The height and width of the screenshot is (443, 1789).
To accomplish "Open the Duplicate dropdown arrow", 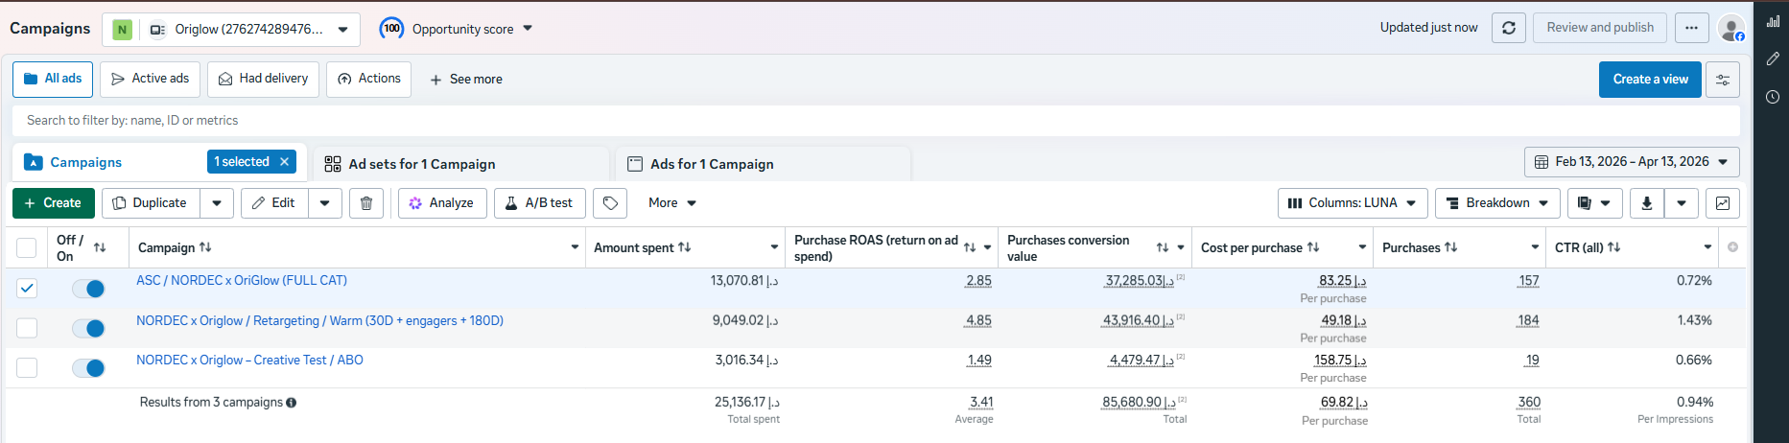I will 217,203.
